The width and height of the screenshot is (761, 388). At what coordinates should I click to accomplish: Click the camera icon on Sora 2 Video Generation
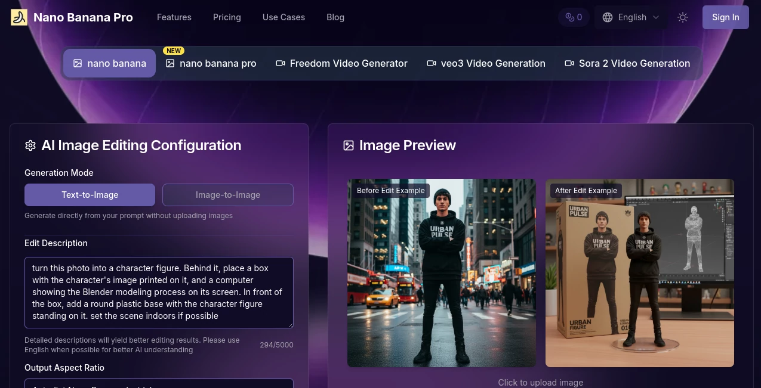[569, 63]
